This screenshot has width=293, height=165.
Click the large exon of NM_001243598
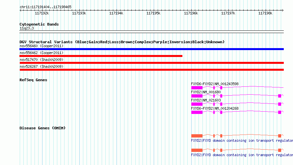point(197,88)
